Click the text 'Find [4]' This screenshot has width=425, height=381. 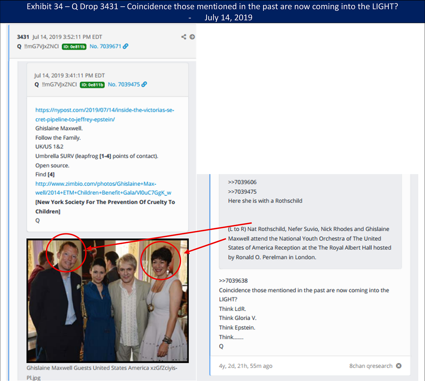tap(45, 175)
